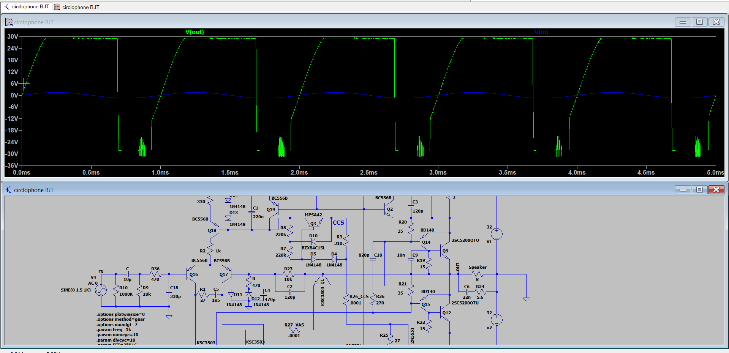
Task: Select the R36 resistor symbol
Action: [x=155, y=274]
